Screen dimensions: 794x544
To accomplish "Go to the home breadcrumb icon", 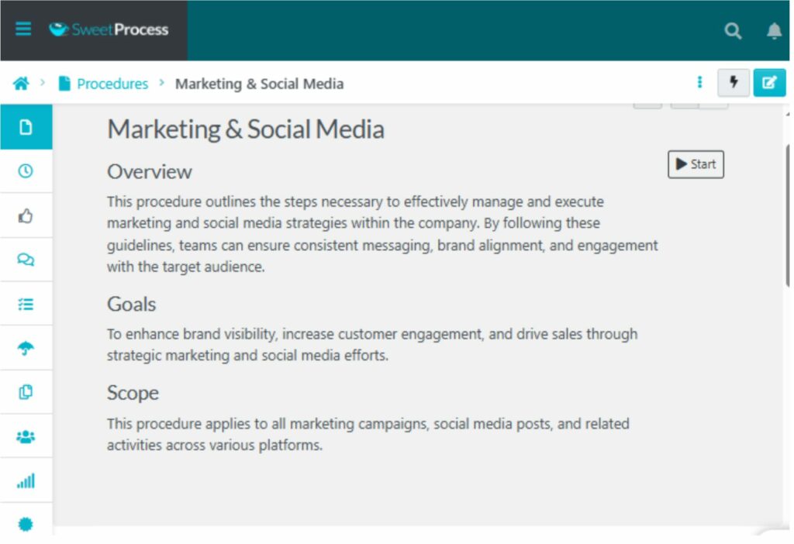I will 21,83.
